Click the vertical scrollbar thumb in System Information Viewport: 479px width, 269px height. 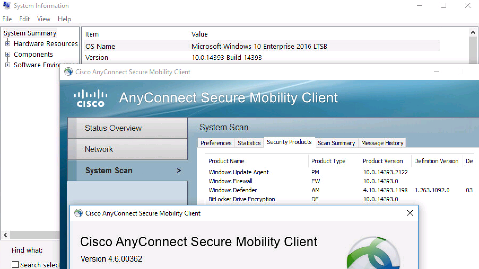(x=473, y=50)
